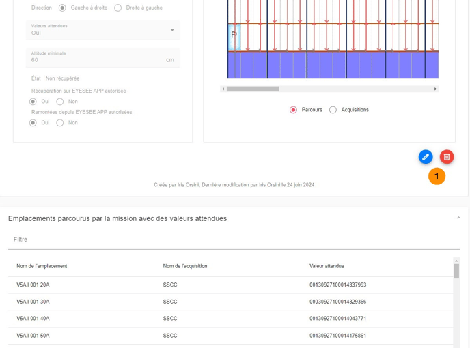This screenshot has height=348, width=470.
Task: Click the blue pencil edit button
Action: coord(425,157)
